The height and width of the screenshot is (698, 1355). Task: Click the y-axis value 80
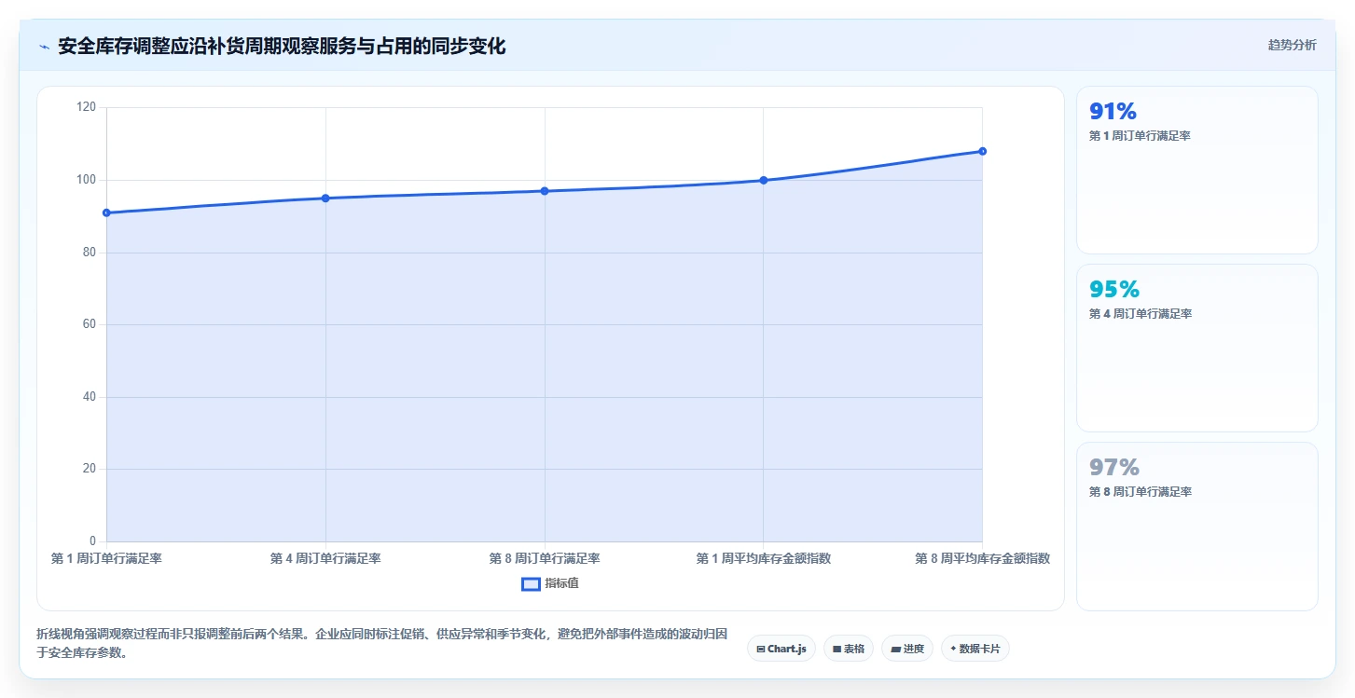[x=89, y=253]
